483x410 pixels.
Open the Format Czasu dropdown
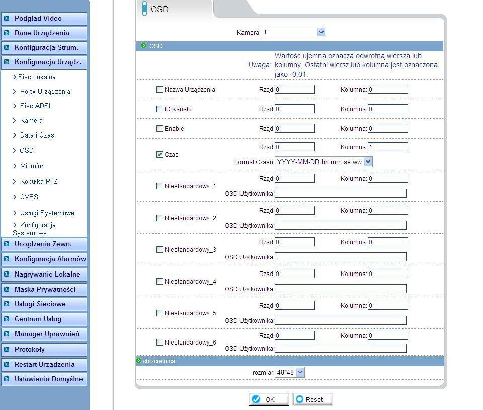[x=324, y=162]
